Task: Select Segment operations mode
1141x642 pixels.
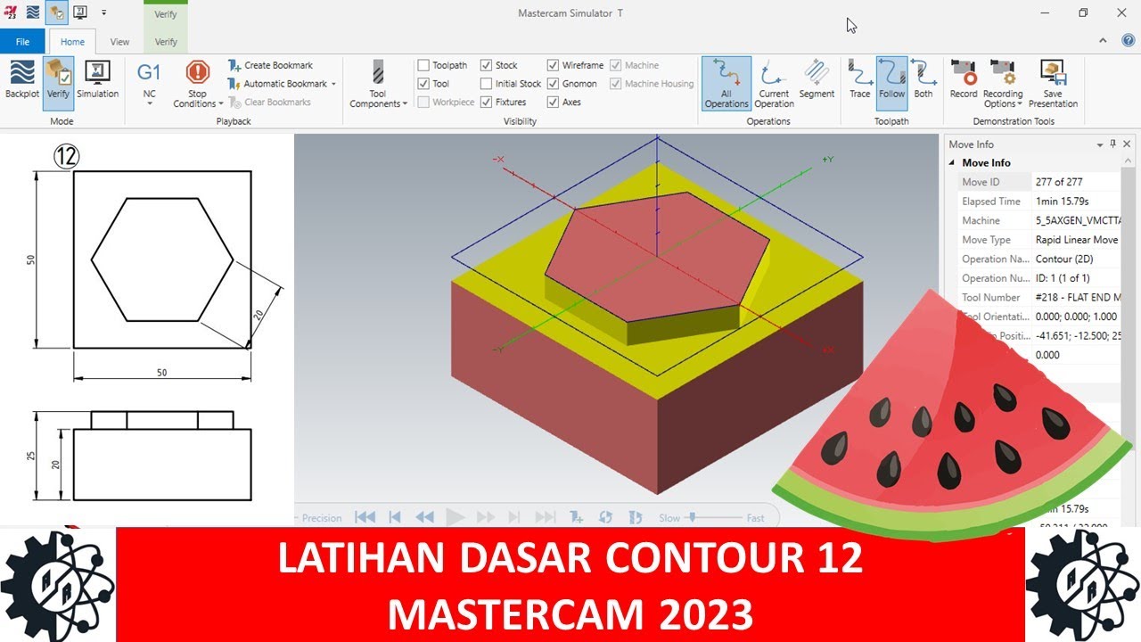Action: click(x=817, y=78)
